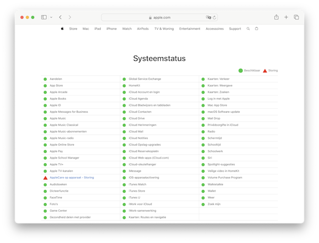Click the Game Center row text

click(58, 210)
